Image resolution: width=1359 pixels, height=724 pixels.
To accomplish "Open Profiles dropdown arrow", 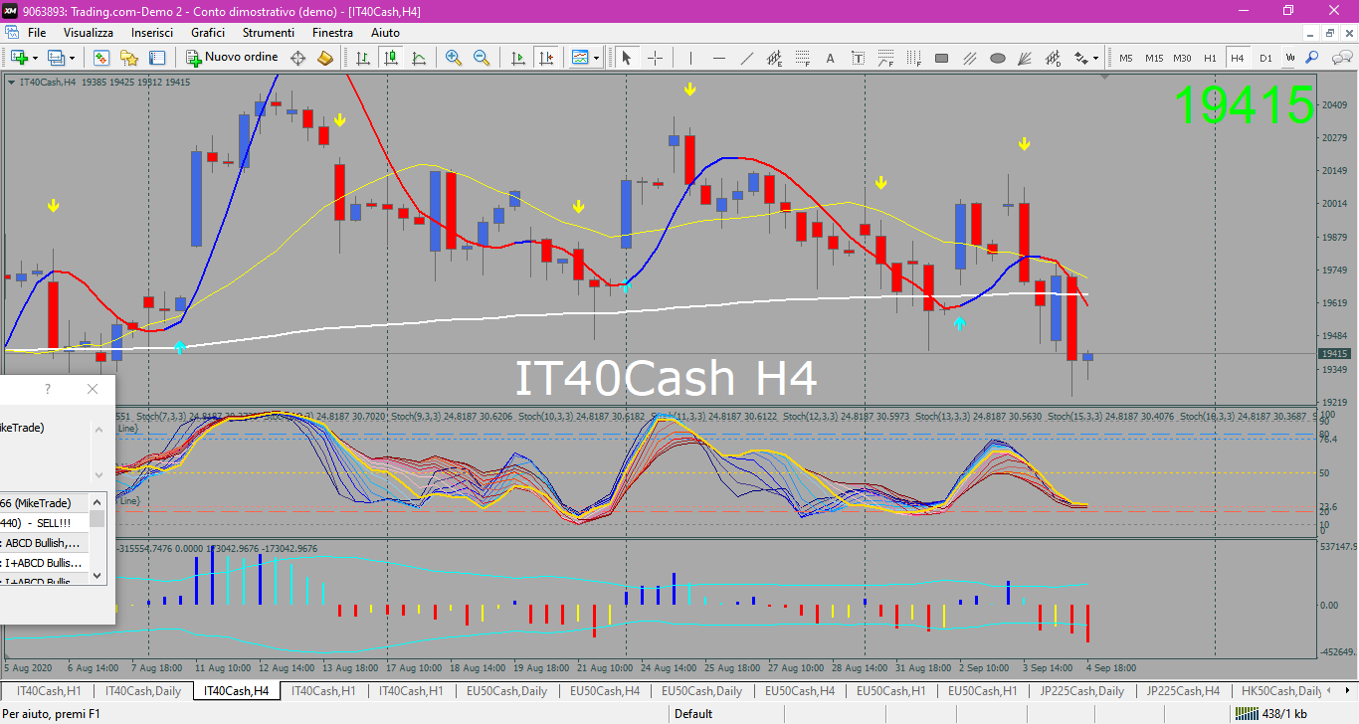I will point(72,58).
